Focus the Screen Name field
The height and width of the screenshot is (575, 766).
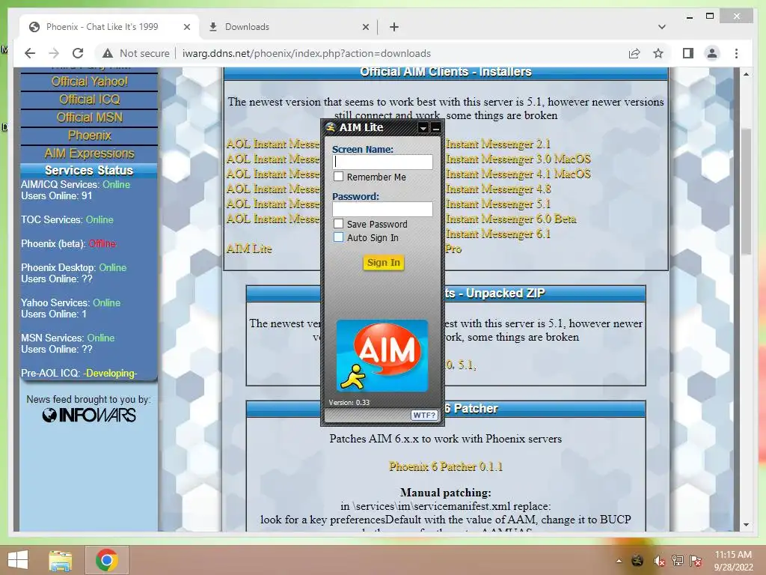pyautogui.click(x=382, y=162)
